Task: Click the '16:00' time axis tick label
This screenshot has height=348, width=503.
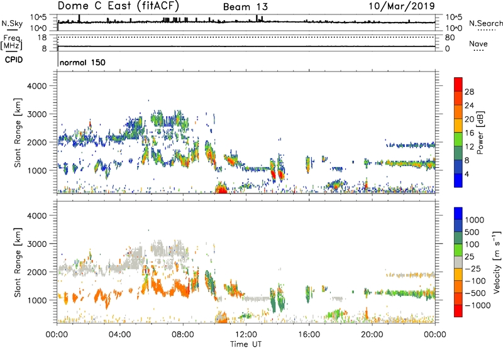Action: [309, 335]
